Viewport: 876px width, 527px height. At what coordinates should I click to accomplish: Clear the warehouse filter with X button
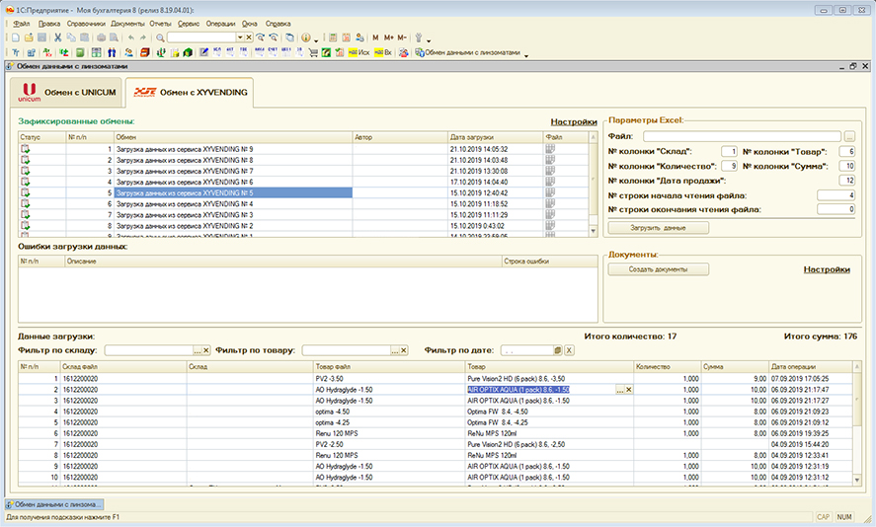coord(206,350)
